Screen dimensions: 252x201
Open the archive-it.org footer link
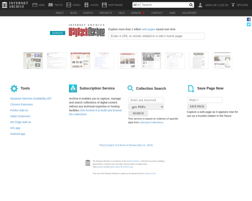pos(128,167)
